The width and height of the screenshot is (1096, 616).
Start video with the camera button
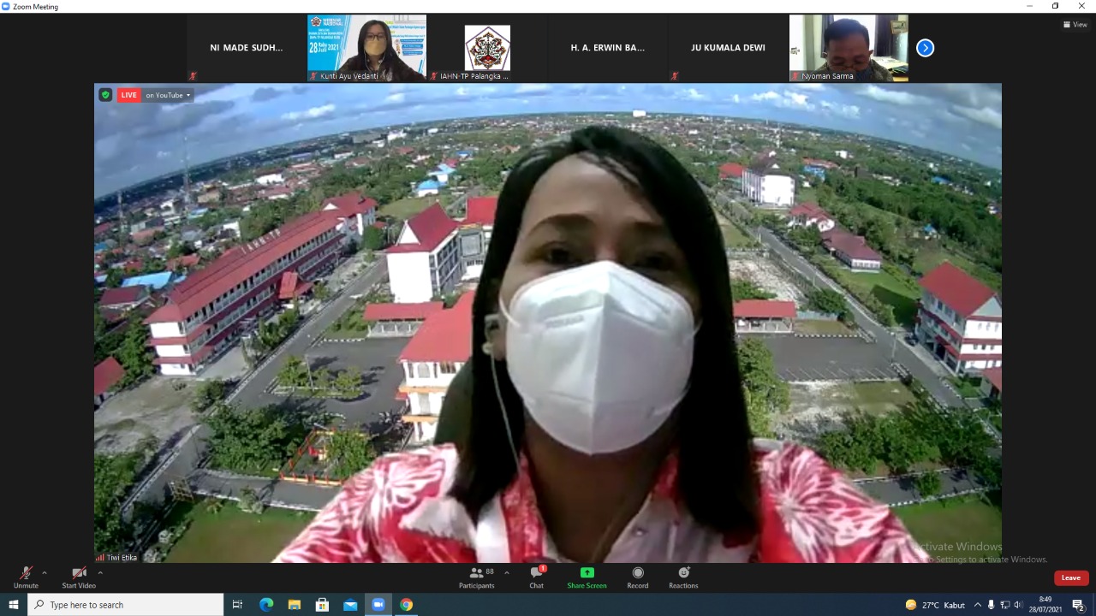pyautogui.click(x=79, y=575)
